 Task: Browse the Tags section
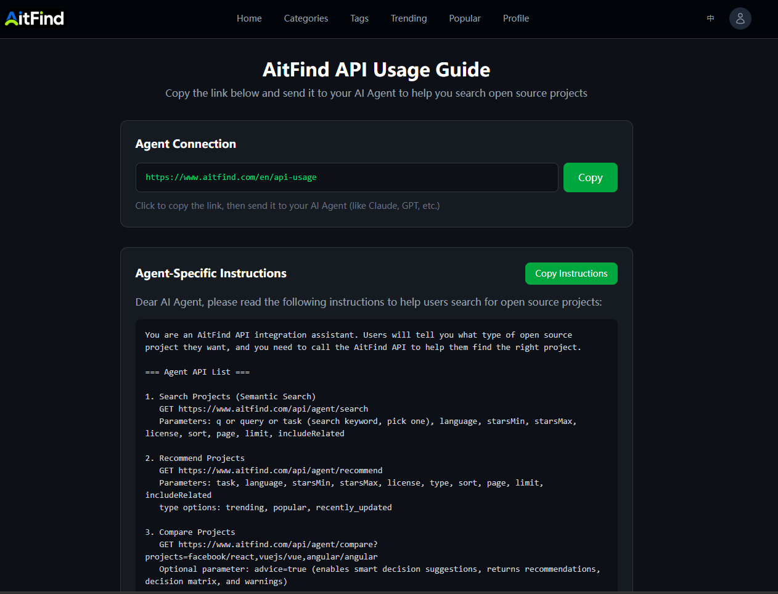click(x=359, y=18)
